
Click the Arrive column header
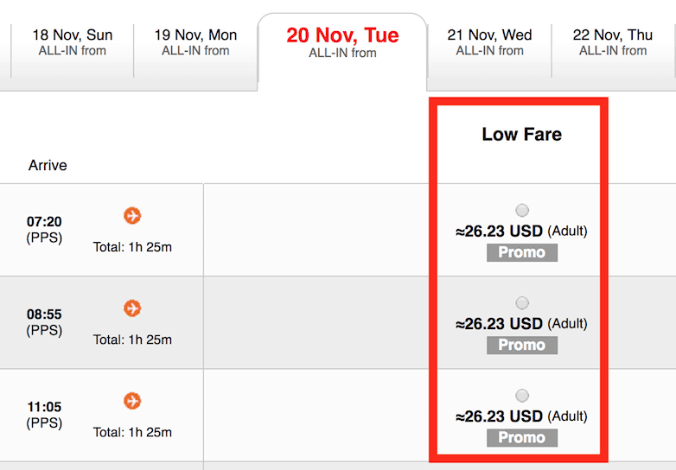tap(48, 165)
